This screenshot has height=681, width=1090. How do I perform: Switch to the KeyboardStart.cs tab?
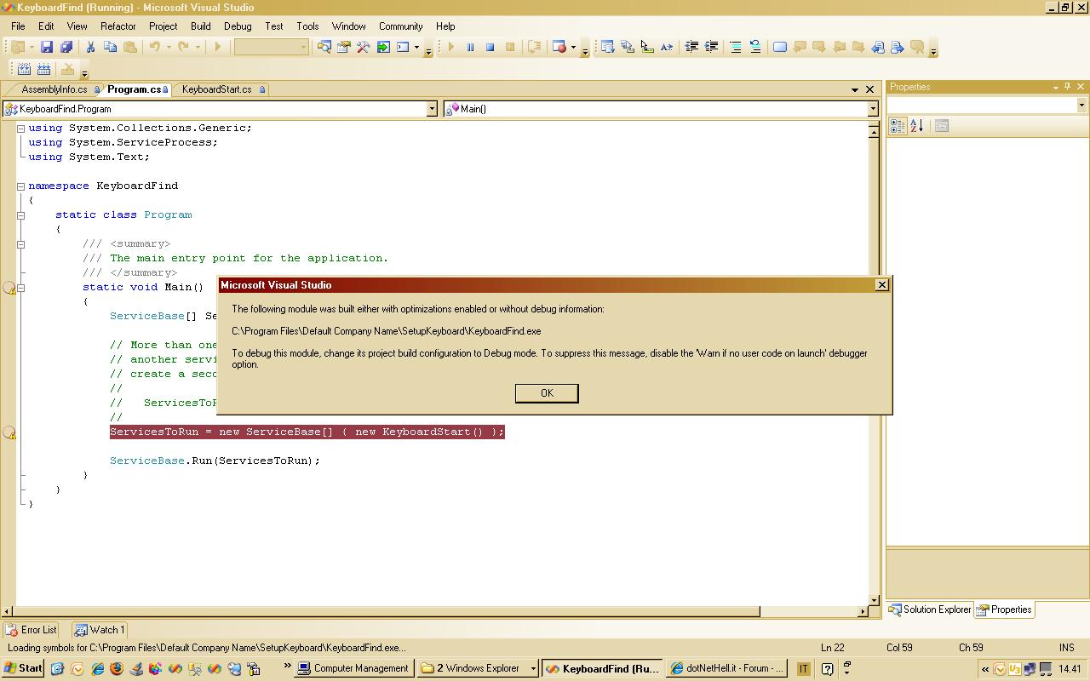click(217, 89)
